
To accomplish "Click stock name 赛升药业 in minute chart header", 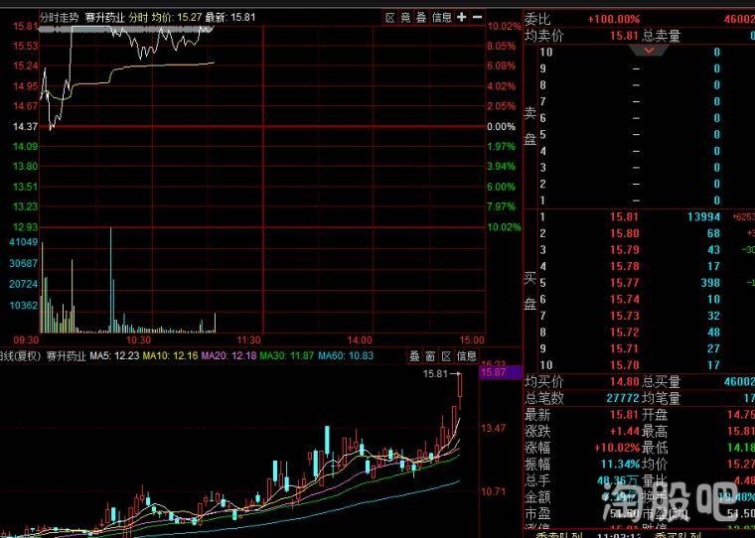I will (x=104, y=18).
